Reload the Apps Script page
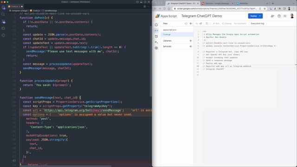This screenshot has height=167, width=297. coord(164,8)
